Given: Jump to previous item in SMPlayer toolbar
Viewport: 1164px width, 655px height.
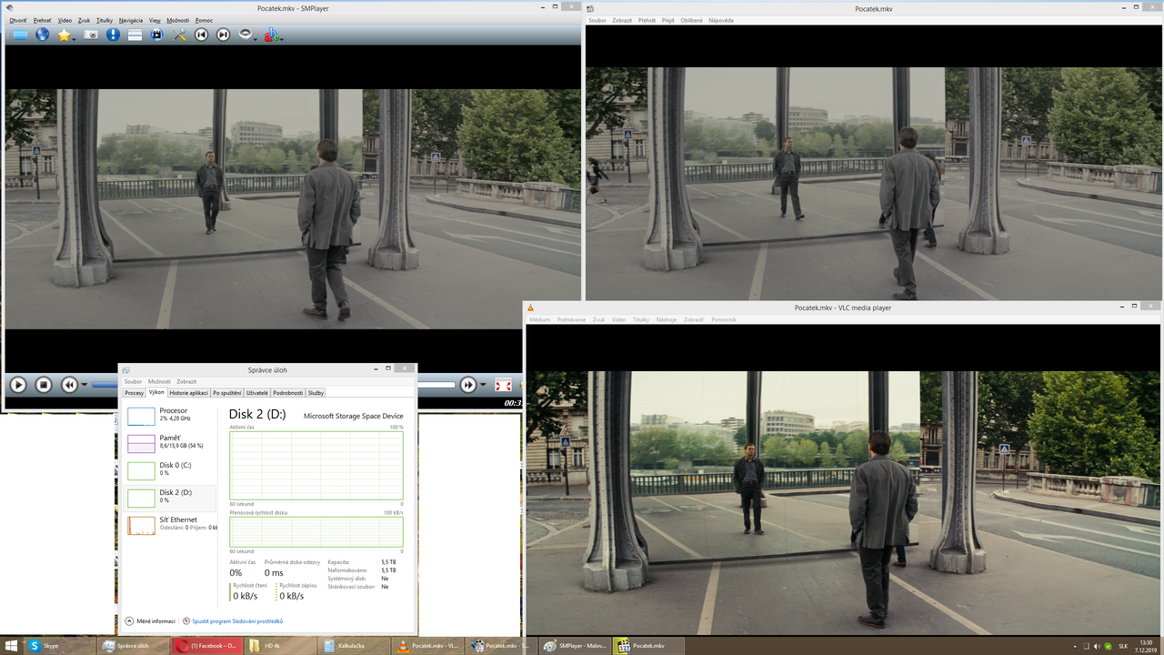Looking at the screenshot, I should click(202, 35).
